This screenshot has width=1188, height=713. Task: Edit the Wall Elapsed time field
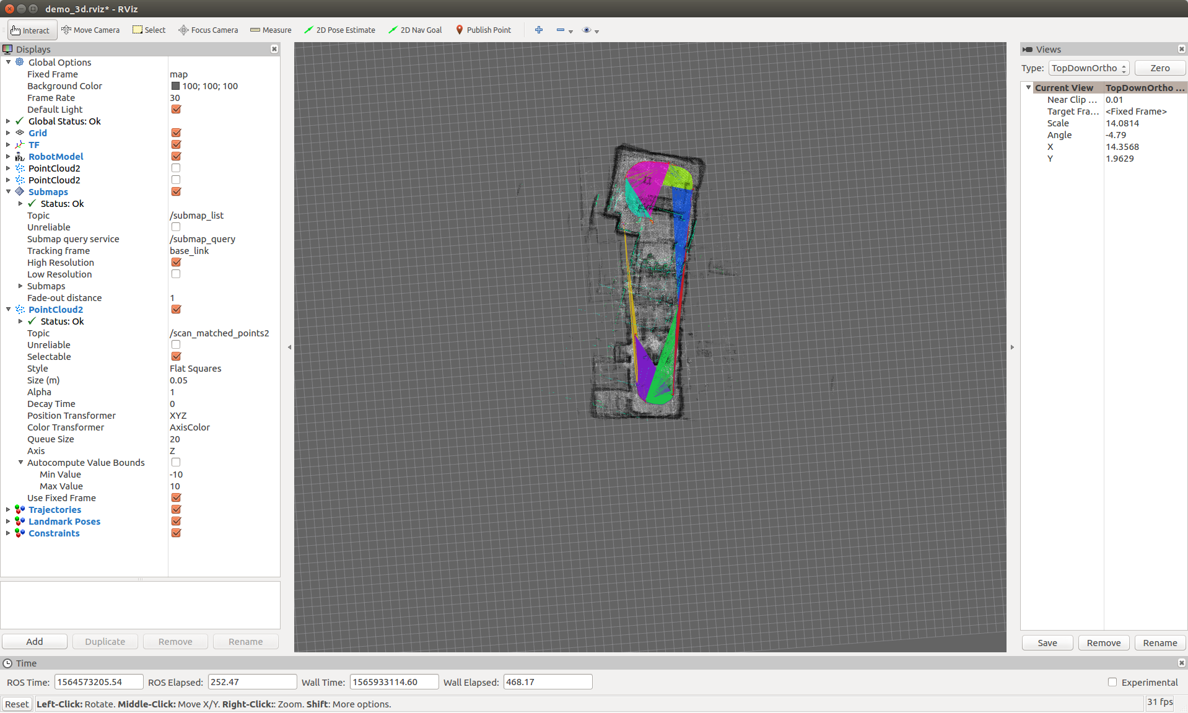coord(547,681)
